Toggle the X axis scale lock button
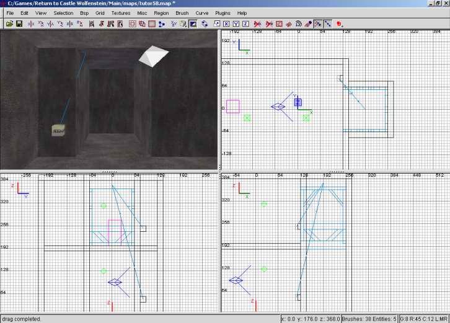This screenshot has height=323, width=450. 227,24
